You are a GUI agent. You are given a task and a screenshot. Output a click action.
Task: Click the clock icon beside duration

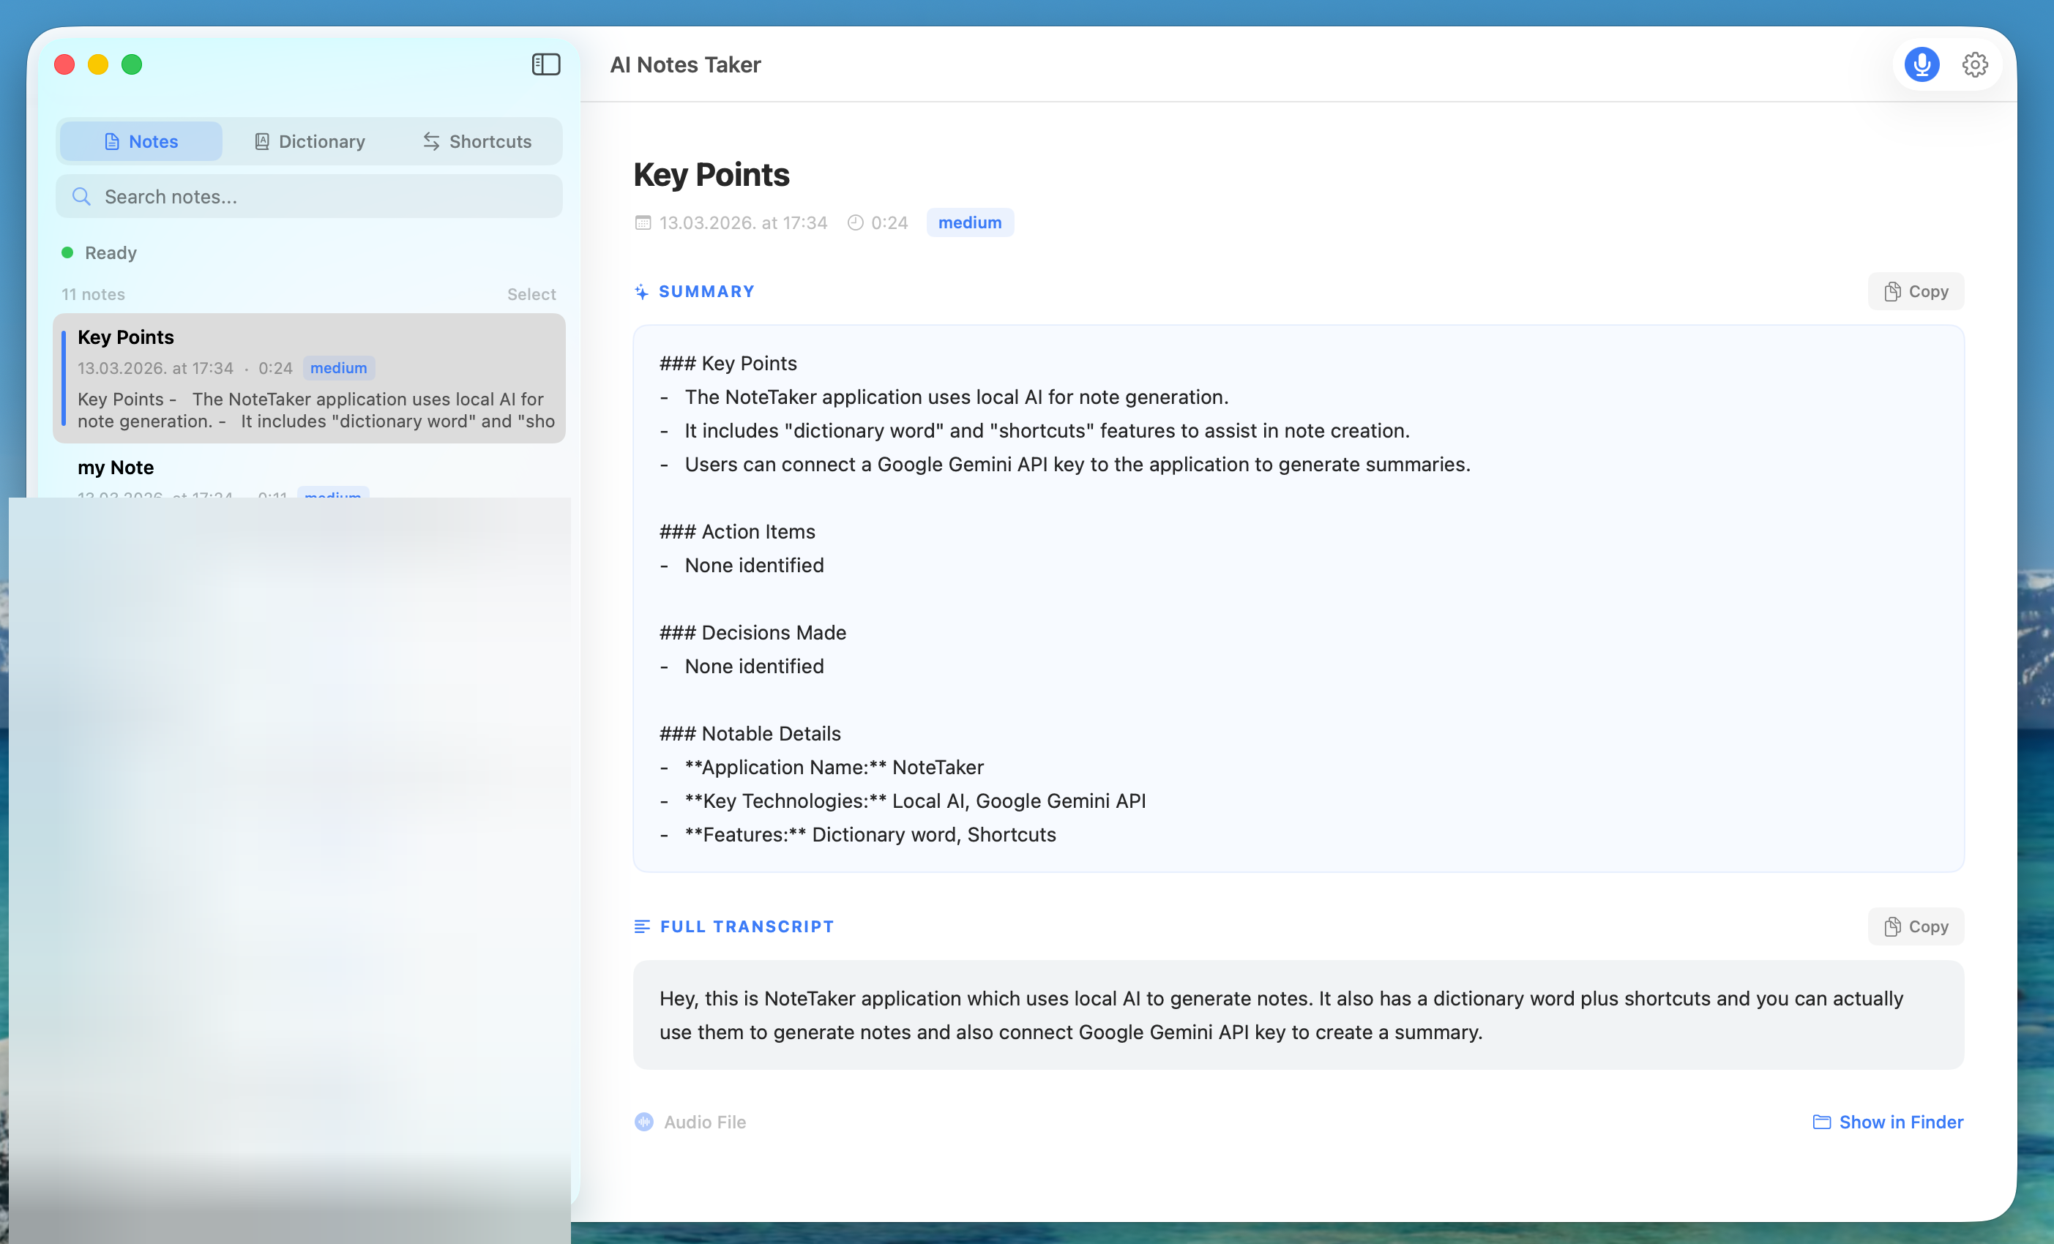click(855, 222)
